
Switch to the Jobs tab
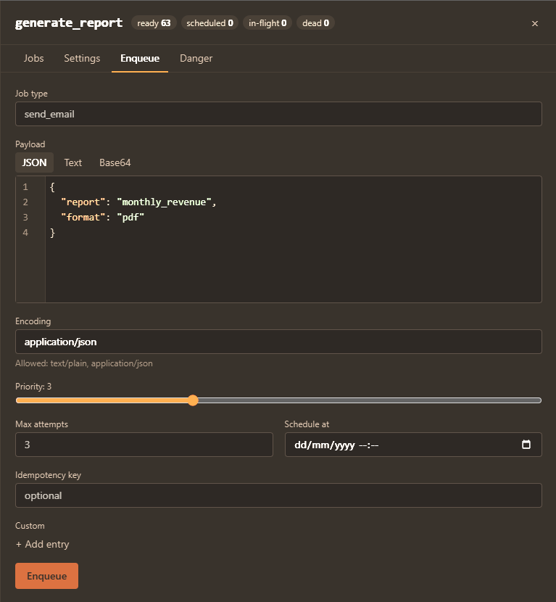tap(34, 58)
